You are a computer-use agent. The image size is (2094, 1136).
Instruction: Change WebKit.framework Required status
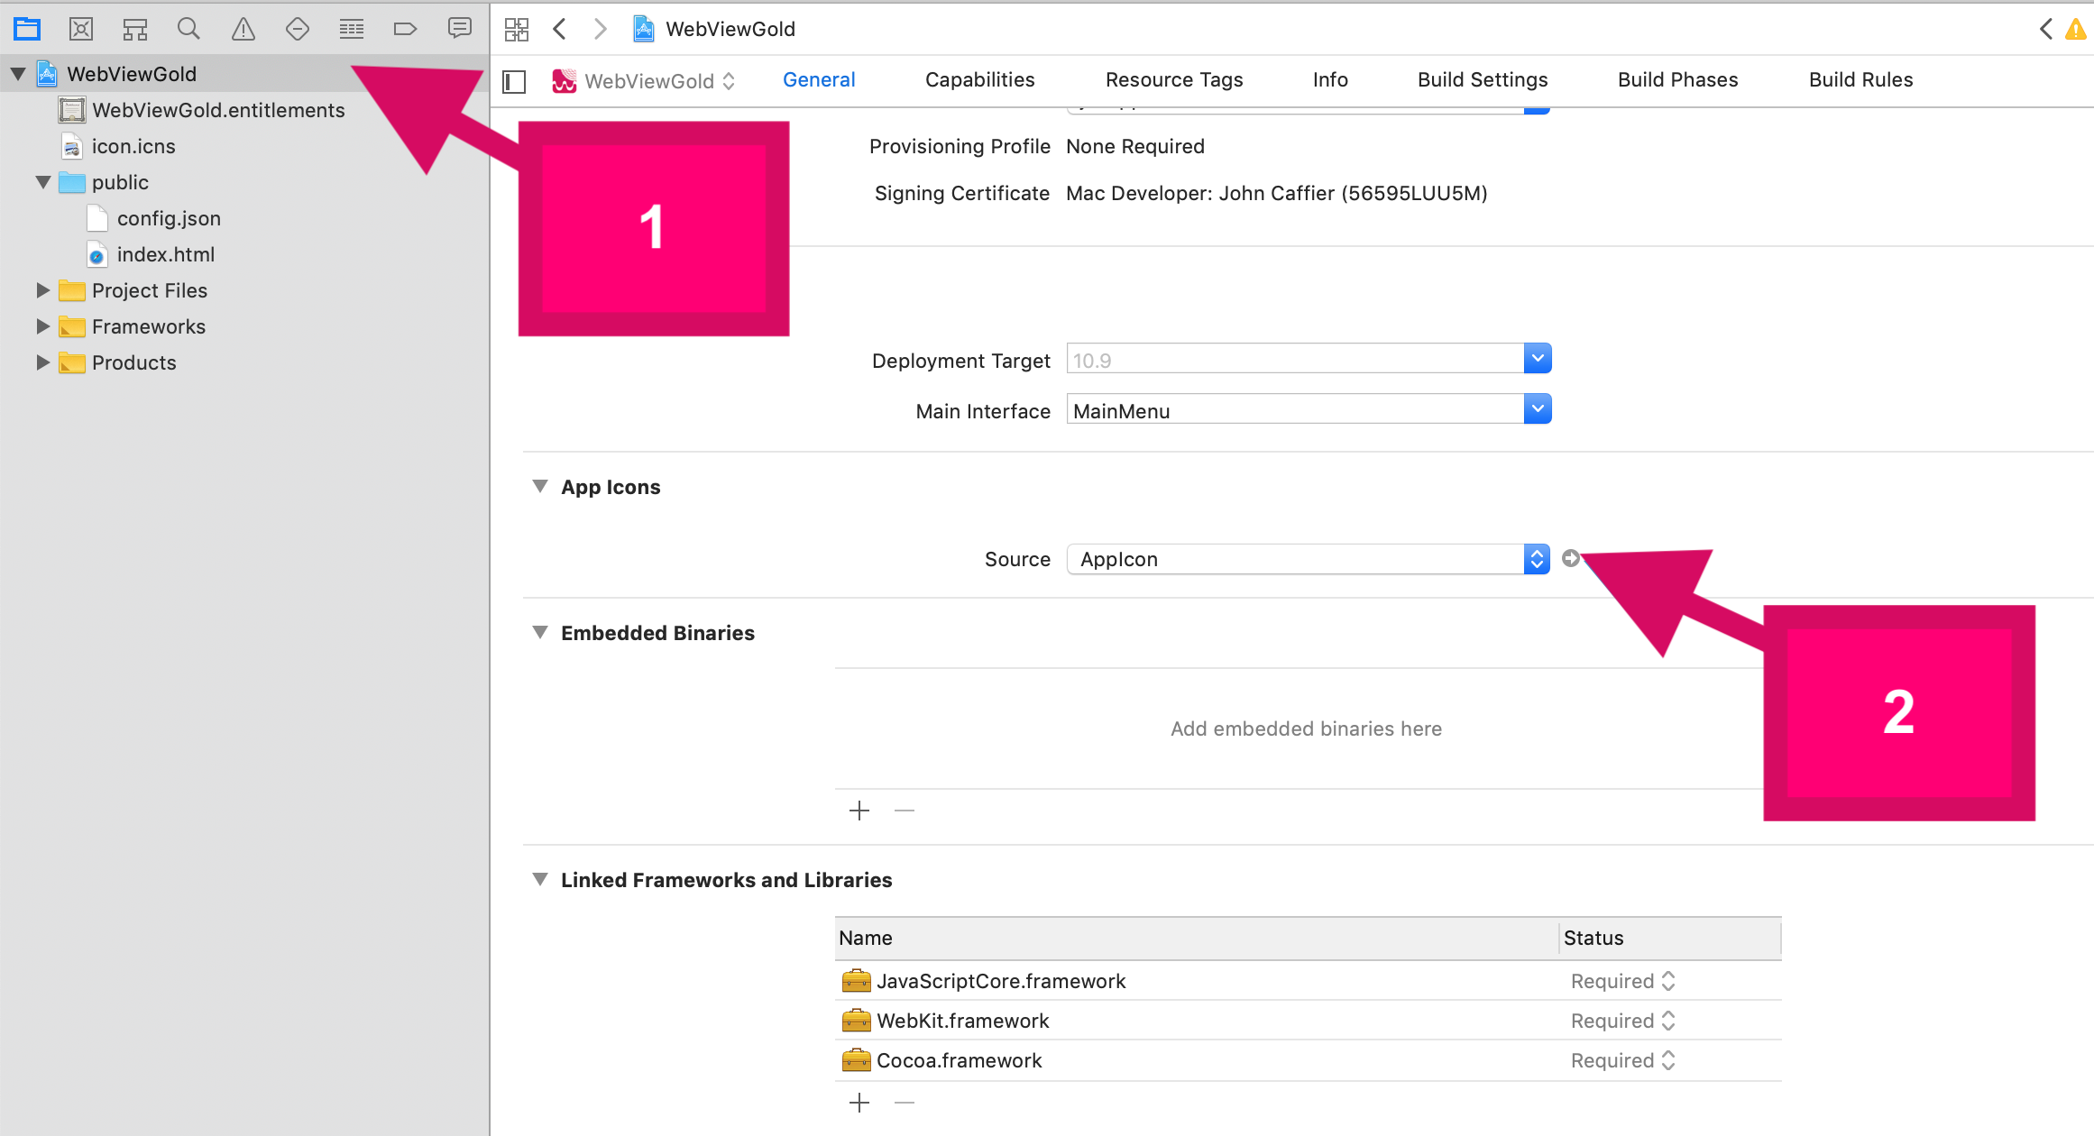(x=1622, y=1021)
